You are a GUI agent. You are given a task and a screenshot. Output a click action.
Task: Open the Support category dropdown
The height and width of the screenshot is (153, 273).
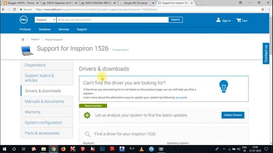click(x=45, y=20)
